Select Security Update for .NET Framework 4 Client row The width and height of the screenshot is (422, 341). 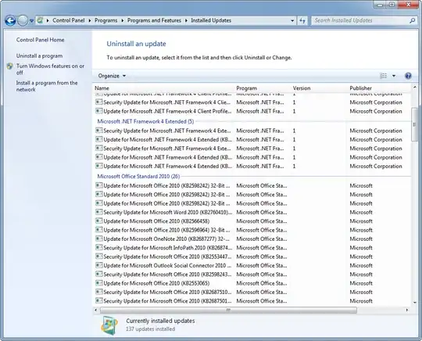(x=252, y=102)
